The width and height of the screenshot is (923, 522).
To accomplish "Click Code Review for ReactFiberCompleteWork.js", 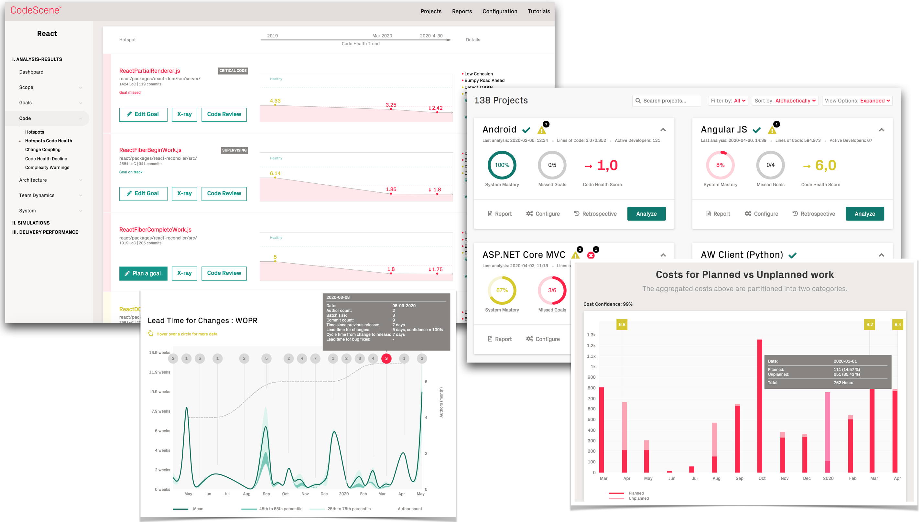I will click(224, 273).
